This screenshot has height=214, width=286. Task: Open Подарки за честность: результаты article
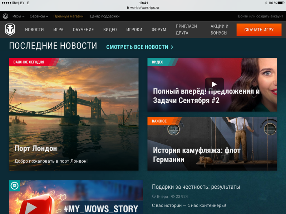(196, 187)
